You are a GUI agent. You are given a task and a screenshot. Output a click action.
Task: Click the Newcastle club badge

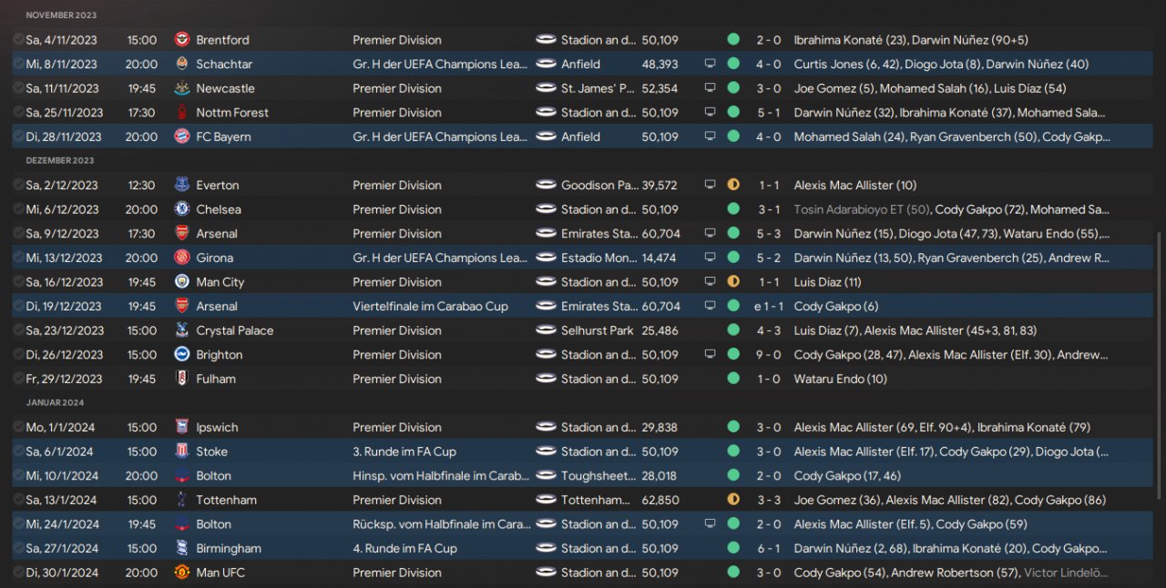[x=181, y=88]
